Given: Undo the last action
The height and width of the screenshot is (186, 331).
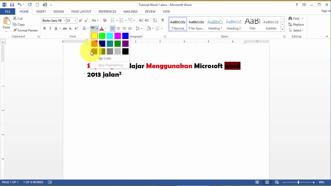Looking at the screenshot, I should point(20,5).
